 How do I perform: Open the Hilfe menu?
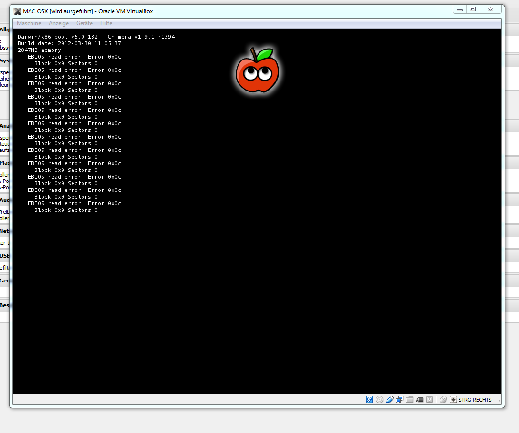click(x=106, y=23)
